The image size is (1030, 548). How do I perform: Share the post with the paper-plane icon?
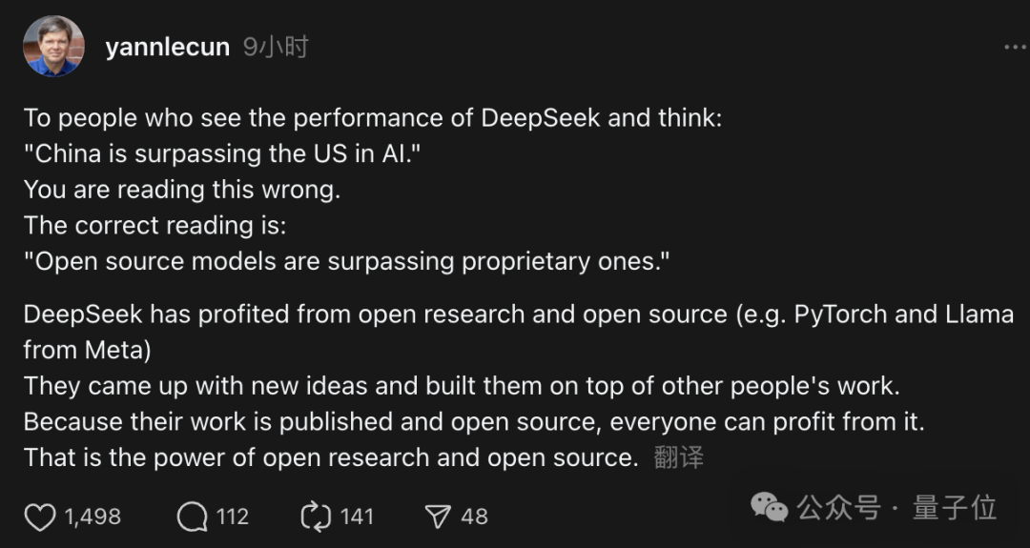pos(438,518)
